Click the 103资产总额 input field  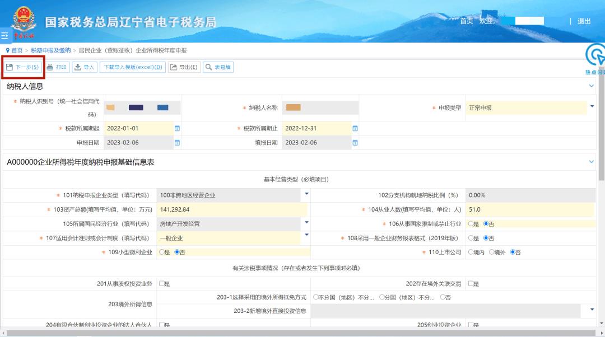pyautogui.click(x=231, y=209)
